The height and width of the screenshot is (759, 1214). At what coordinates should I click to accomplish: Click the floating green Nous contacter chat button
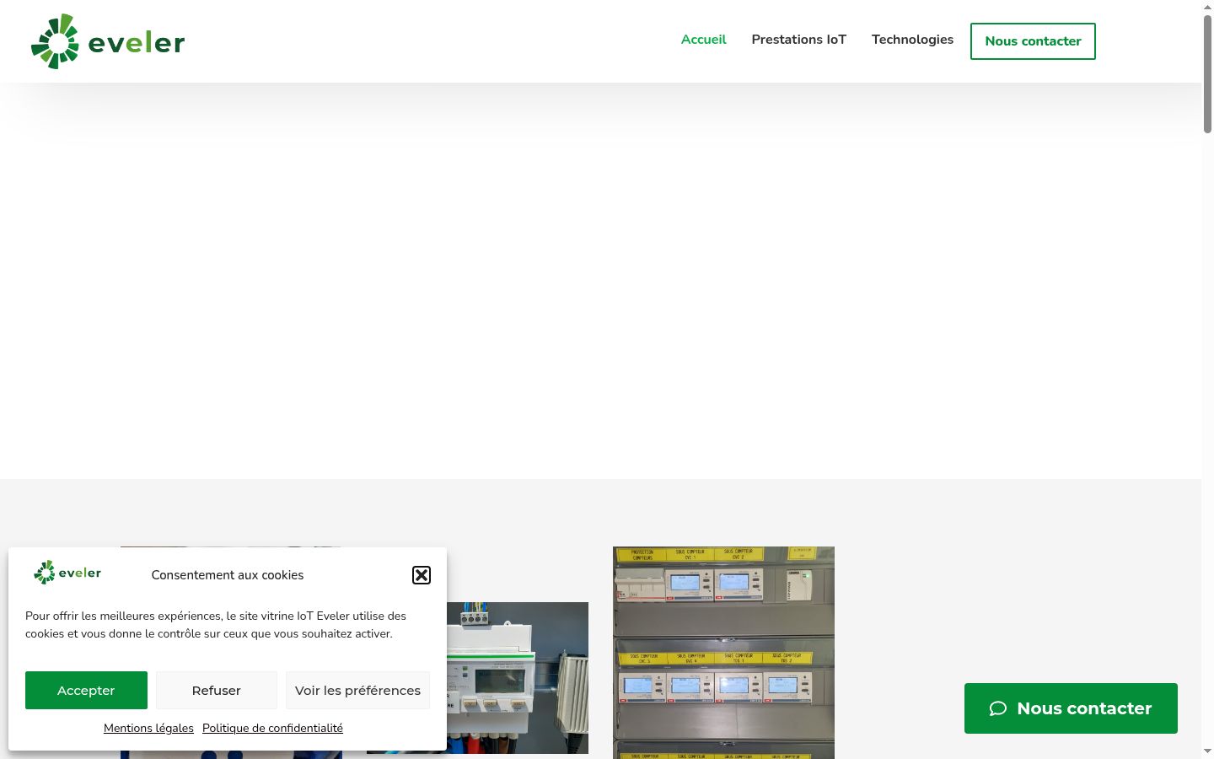coord(1071,708)
